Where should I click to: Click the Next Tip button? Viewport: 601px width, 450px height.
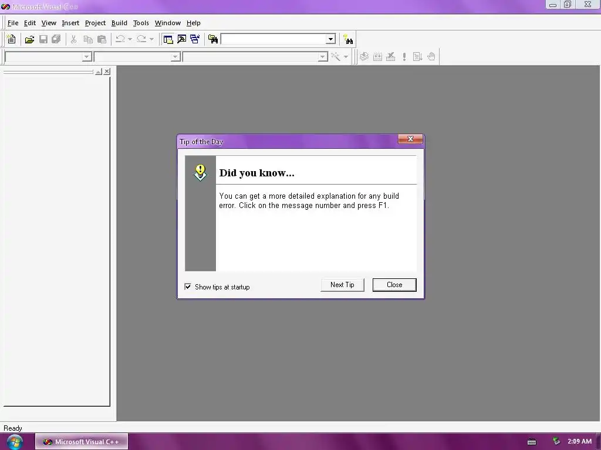coord(342,285)
